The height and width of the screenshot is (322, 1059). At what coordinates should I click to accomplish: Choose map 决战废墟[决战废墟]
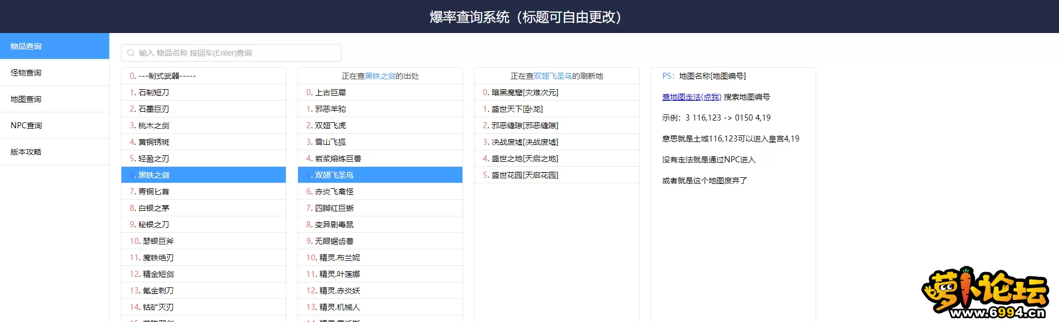pos(524,142)
